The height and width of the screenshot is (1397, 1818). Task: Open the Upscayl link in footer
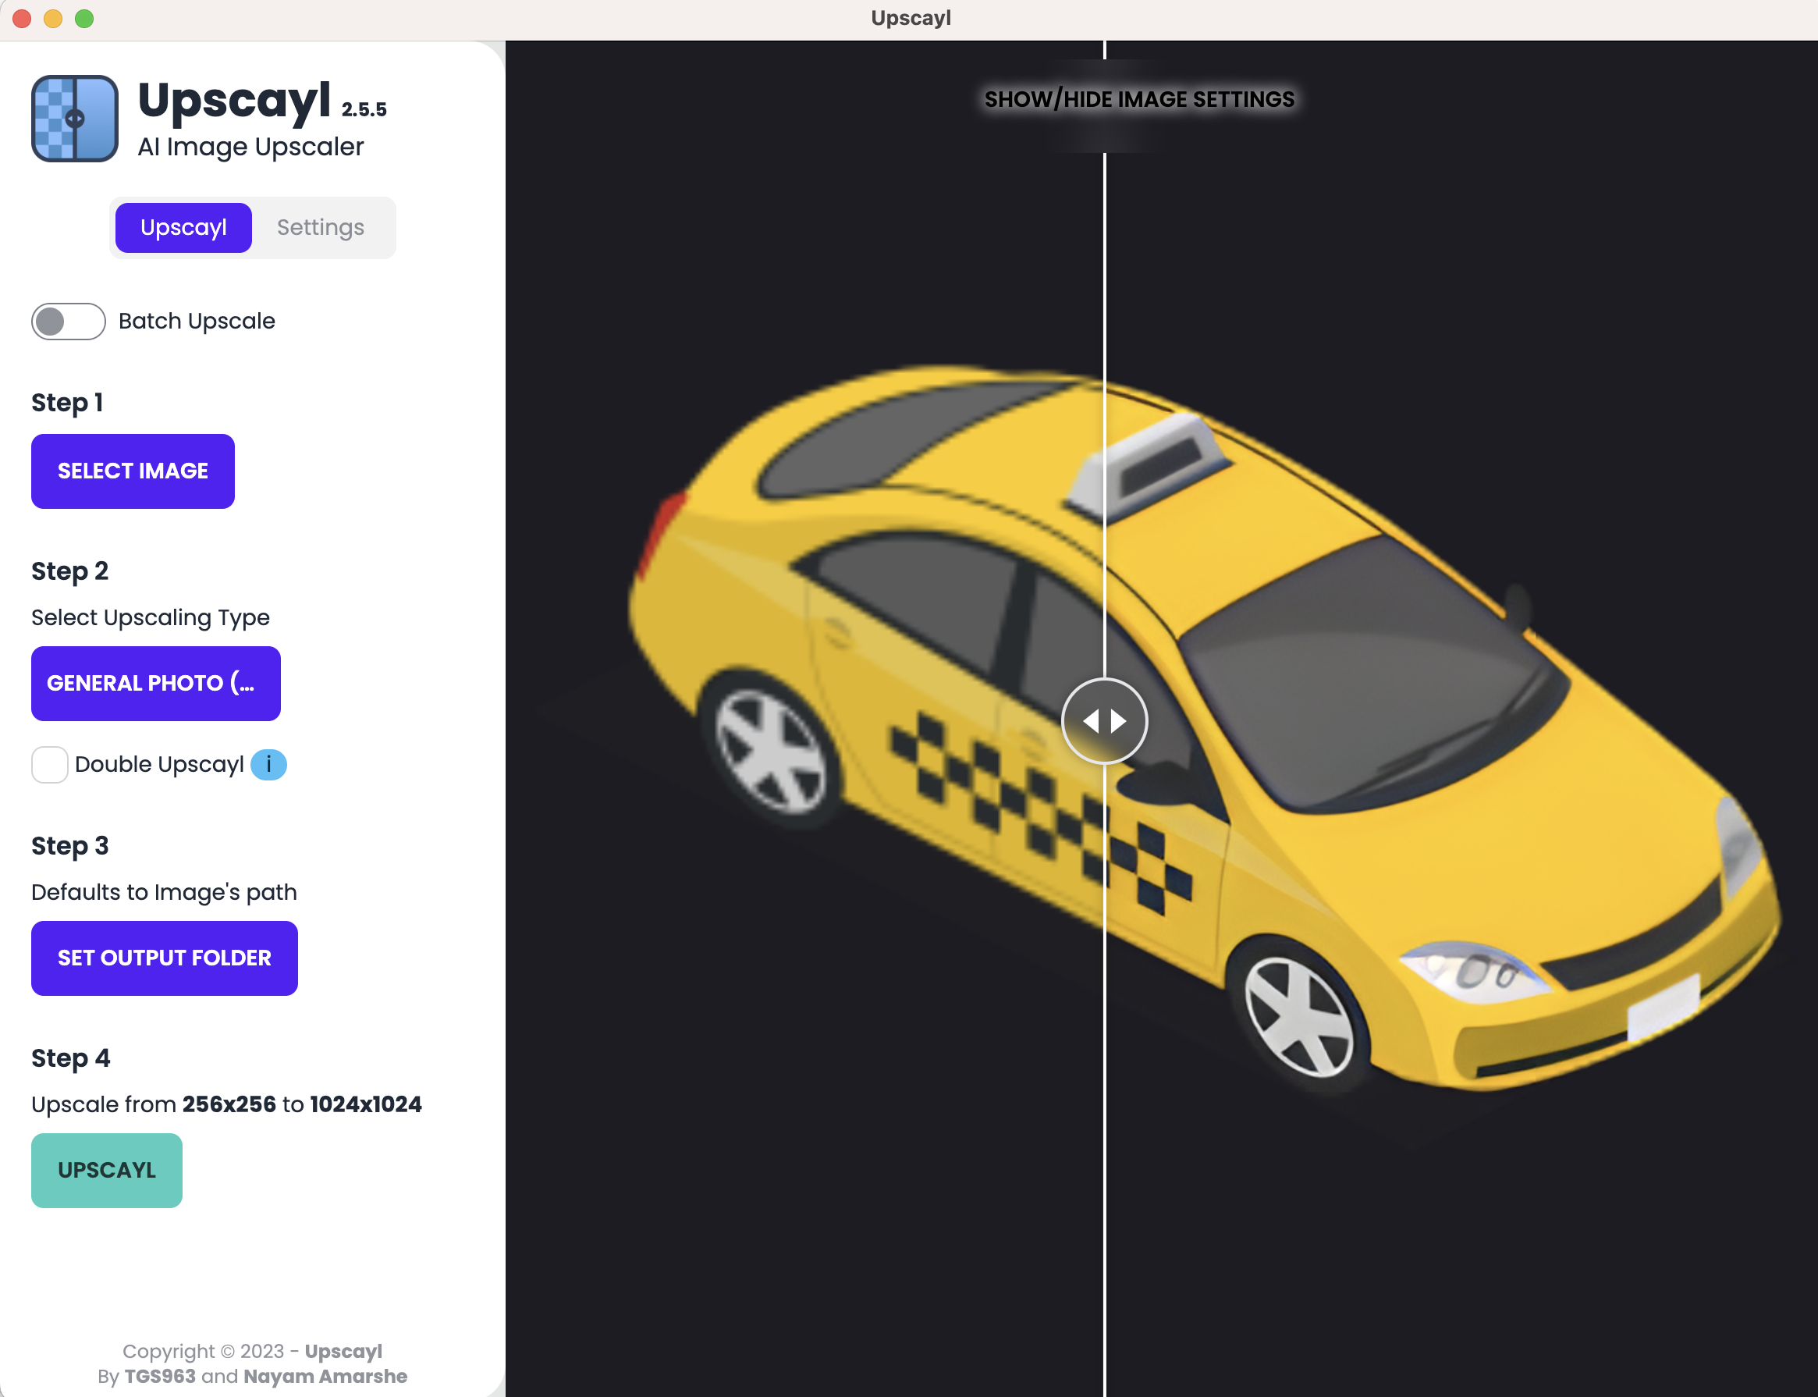pos(343,1350)
